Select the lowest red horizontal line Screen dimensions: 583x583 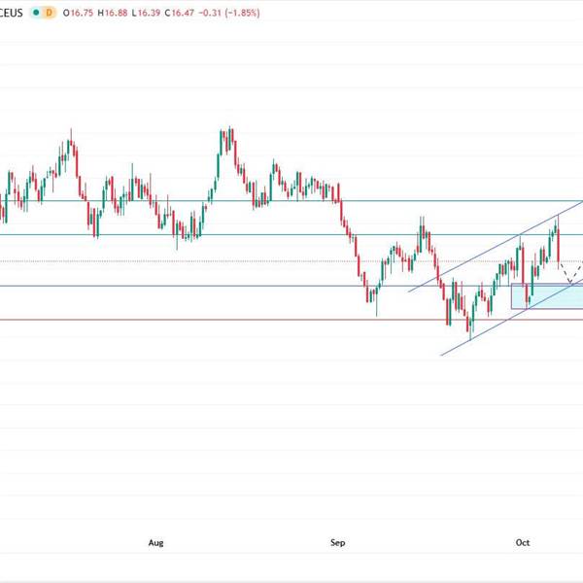[291, 320]
